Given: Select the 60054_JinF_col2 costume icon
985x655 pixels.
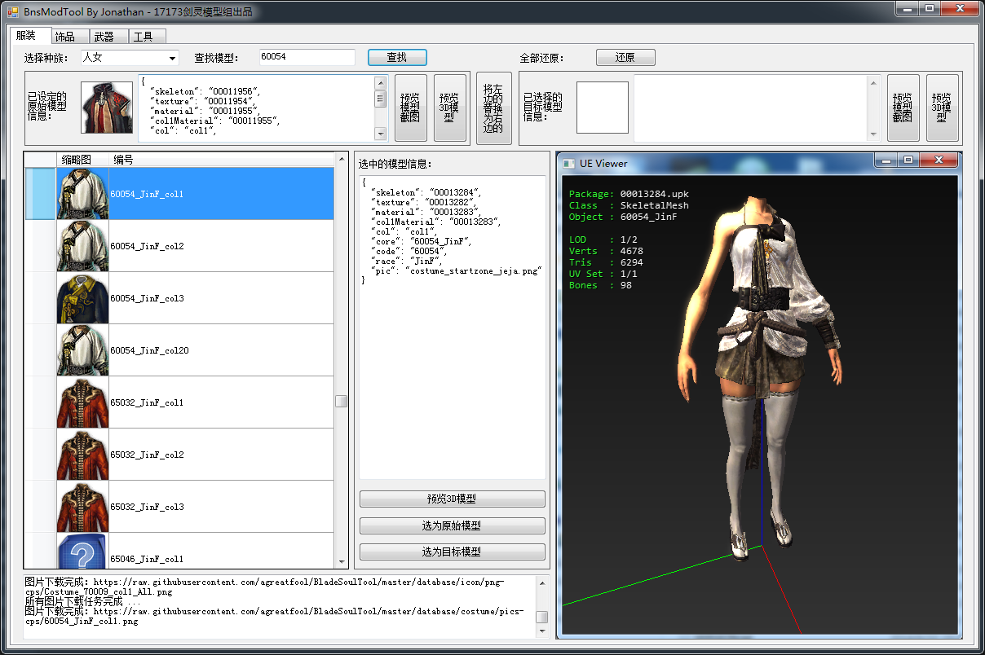Looking at the screenshot, I should [82, 246].
